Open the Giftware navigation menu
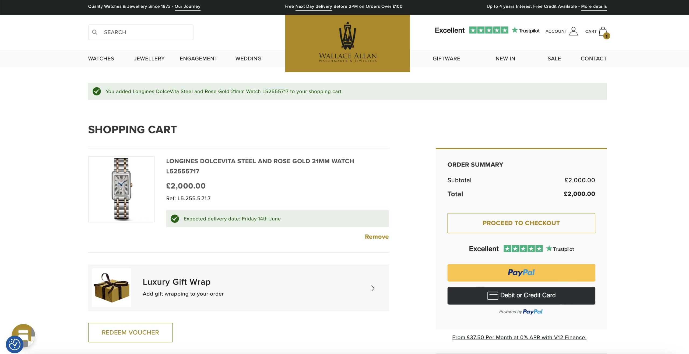Screen dimensions: 689x354 click(x=446, y=59)
